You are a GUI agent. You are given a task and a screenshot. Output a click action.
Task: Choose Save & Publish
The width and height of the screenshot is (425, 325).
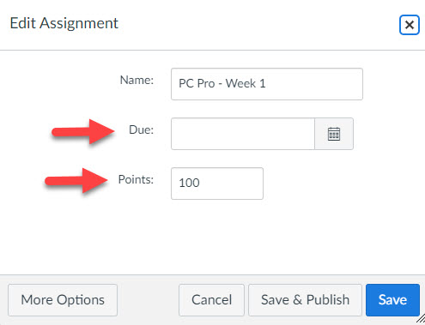click(305, 300)
